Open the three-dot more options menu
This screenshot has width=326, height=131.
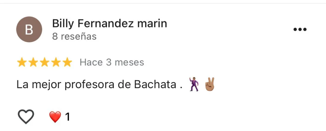(300, 29)
